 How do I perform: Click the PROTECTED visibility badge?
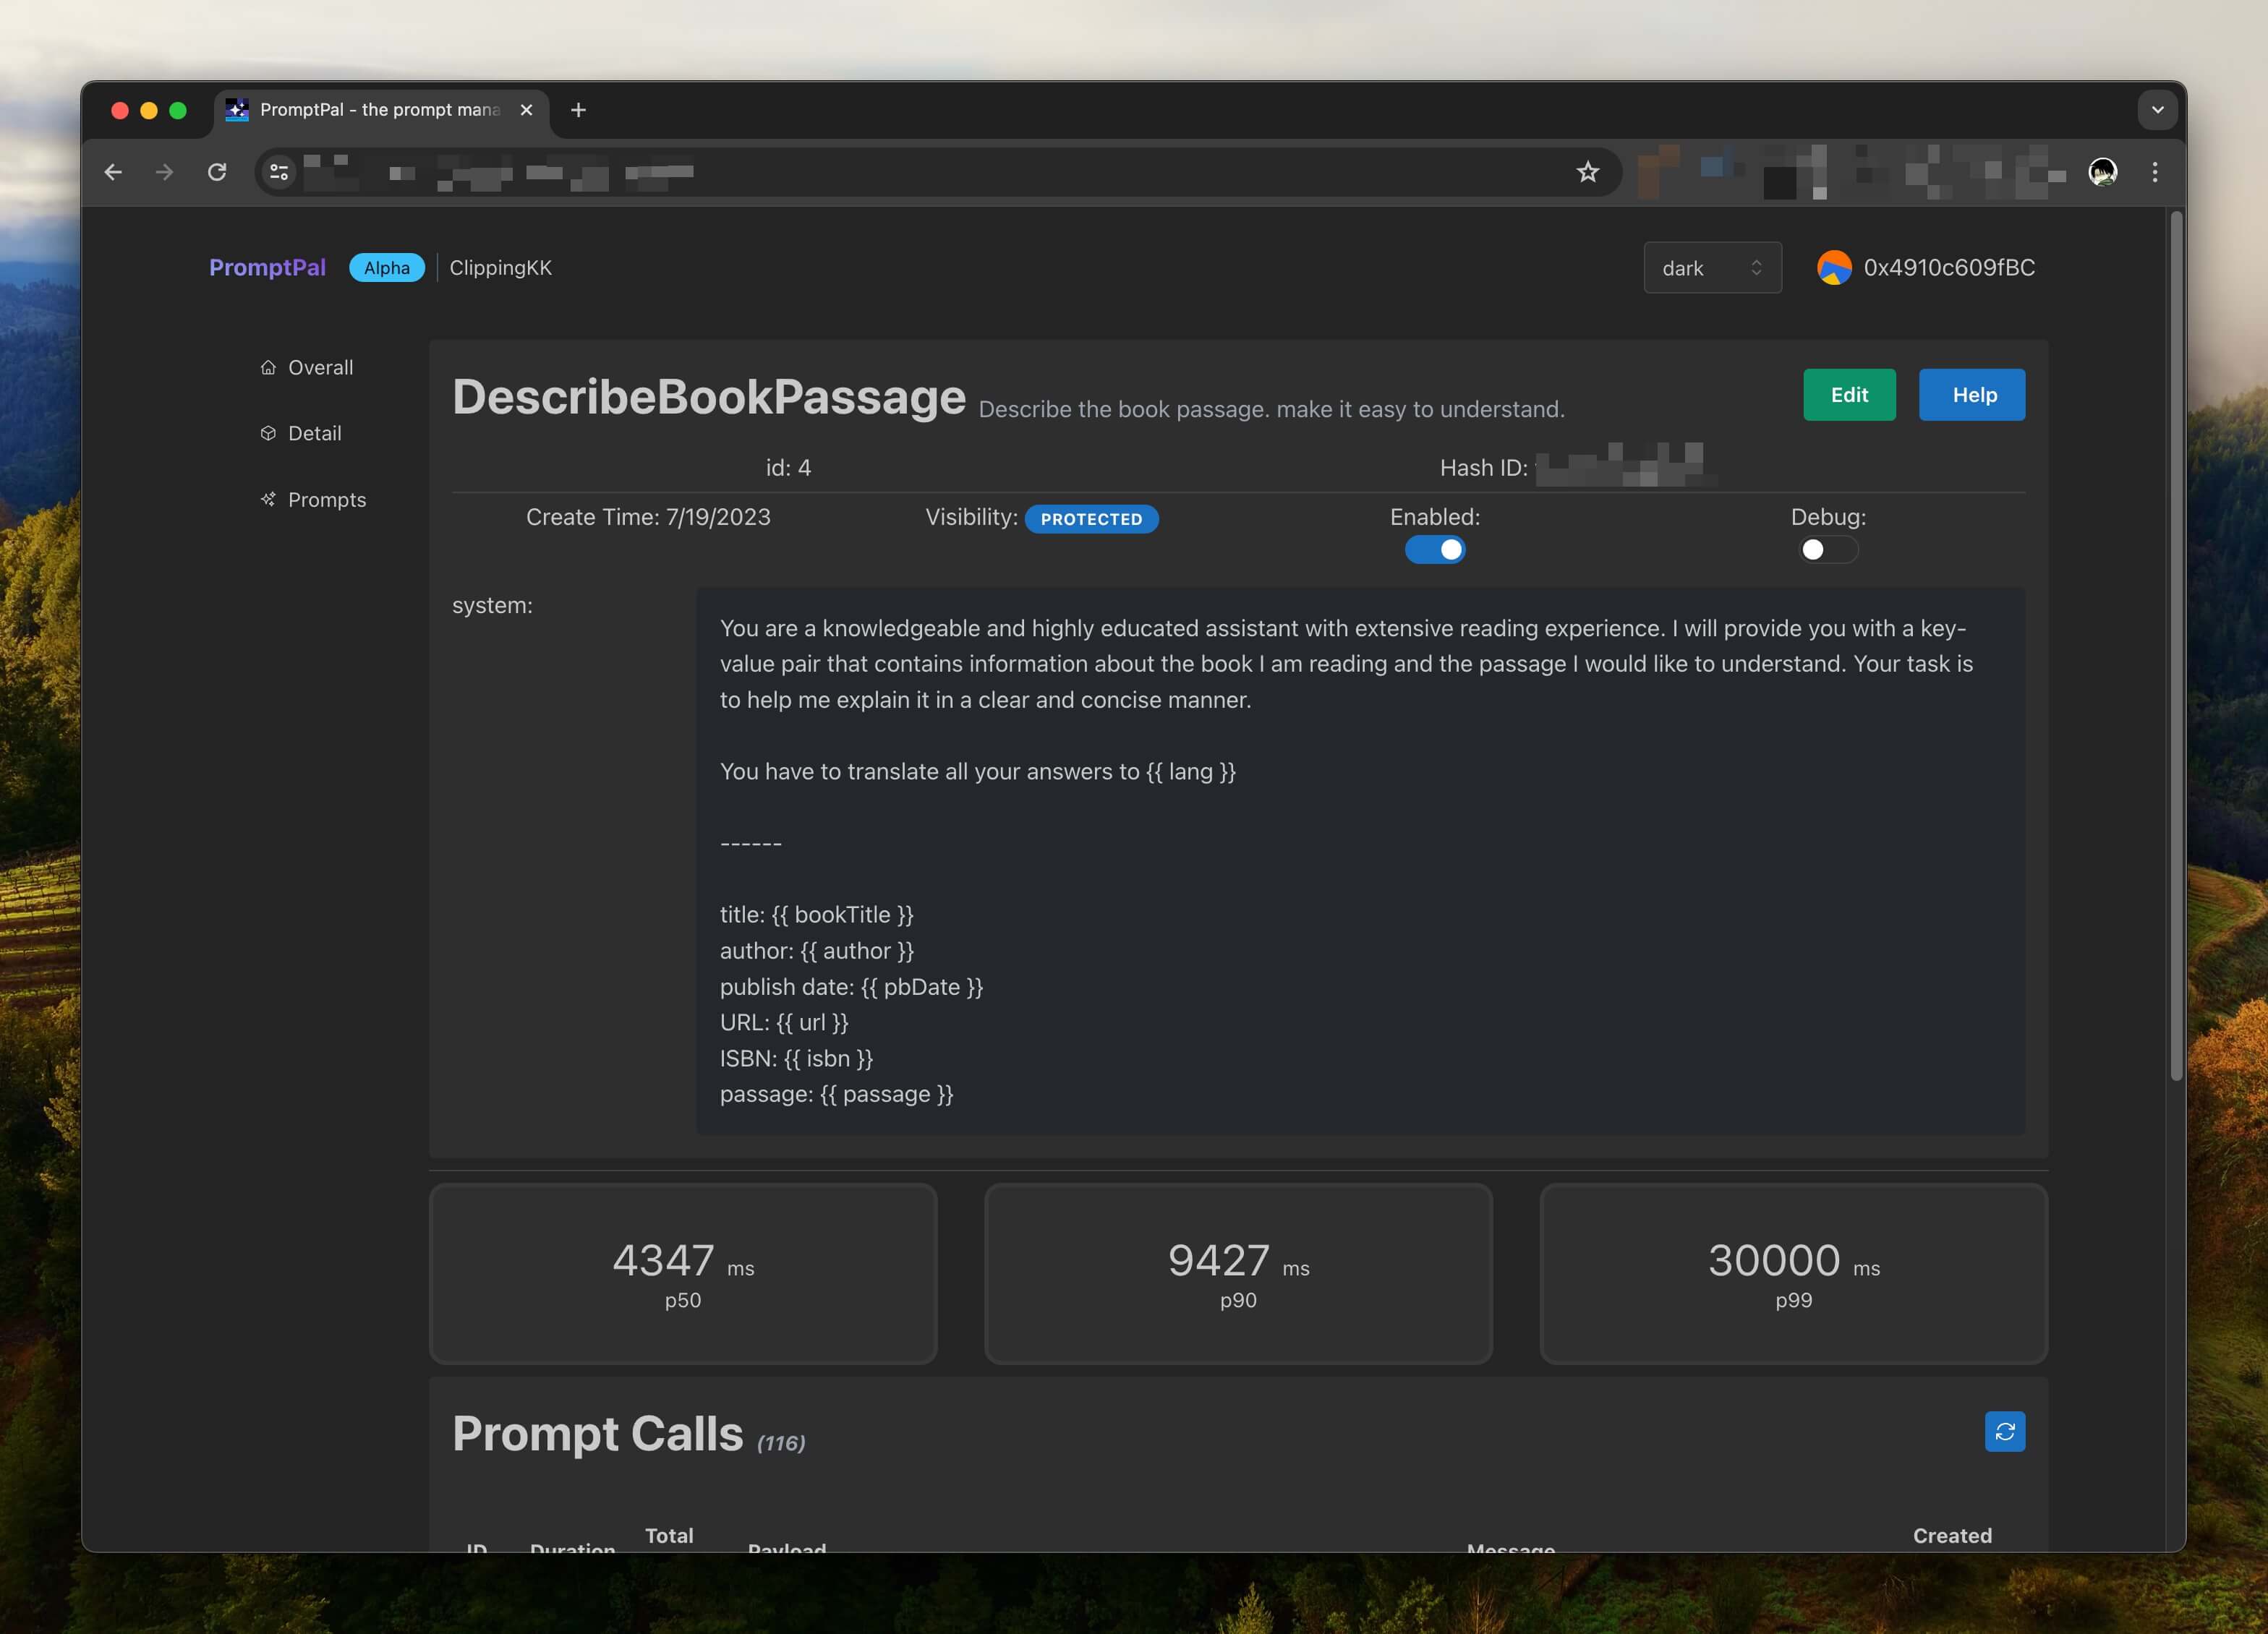click(x=1091, y=519)
